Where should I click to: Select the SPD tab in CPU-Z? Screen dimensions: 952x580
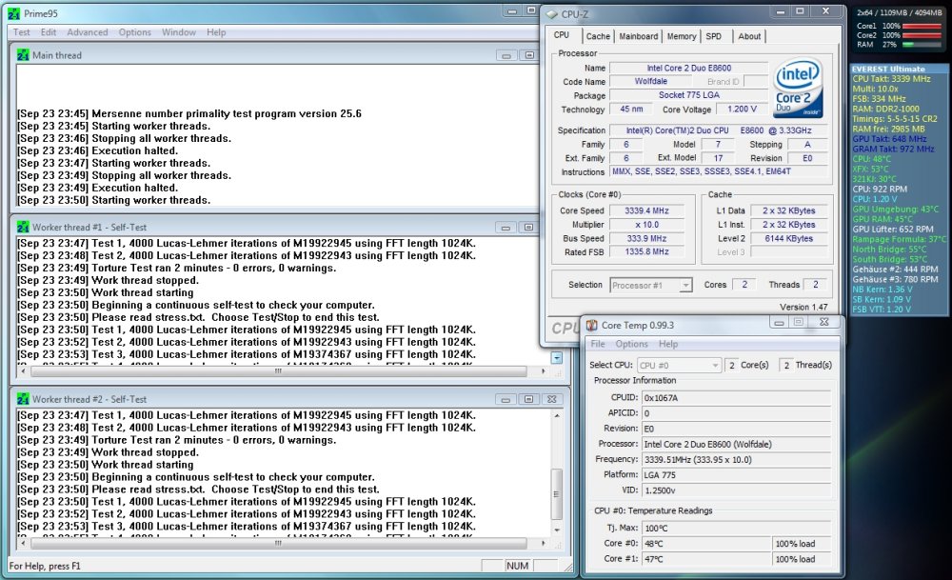(x=713, y=36)
